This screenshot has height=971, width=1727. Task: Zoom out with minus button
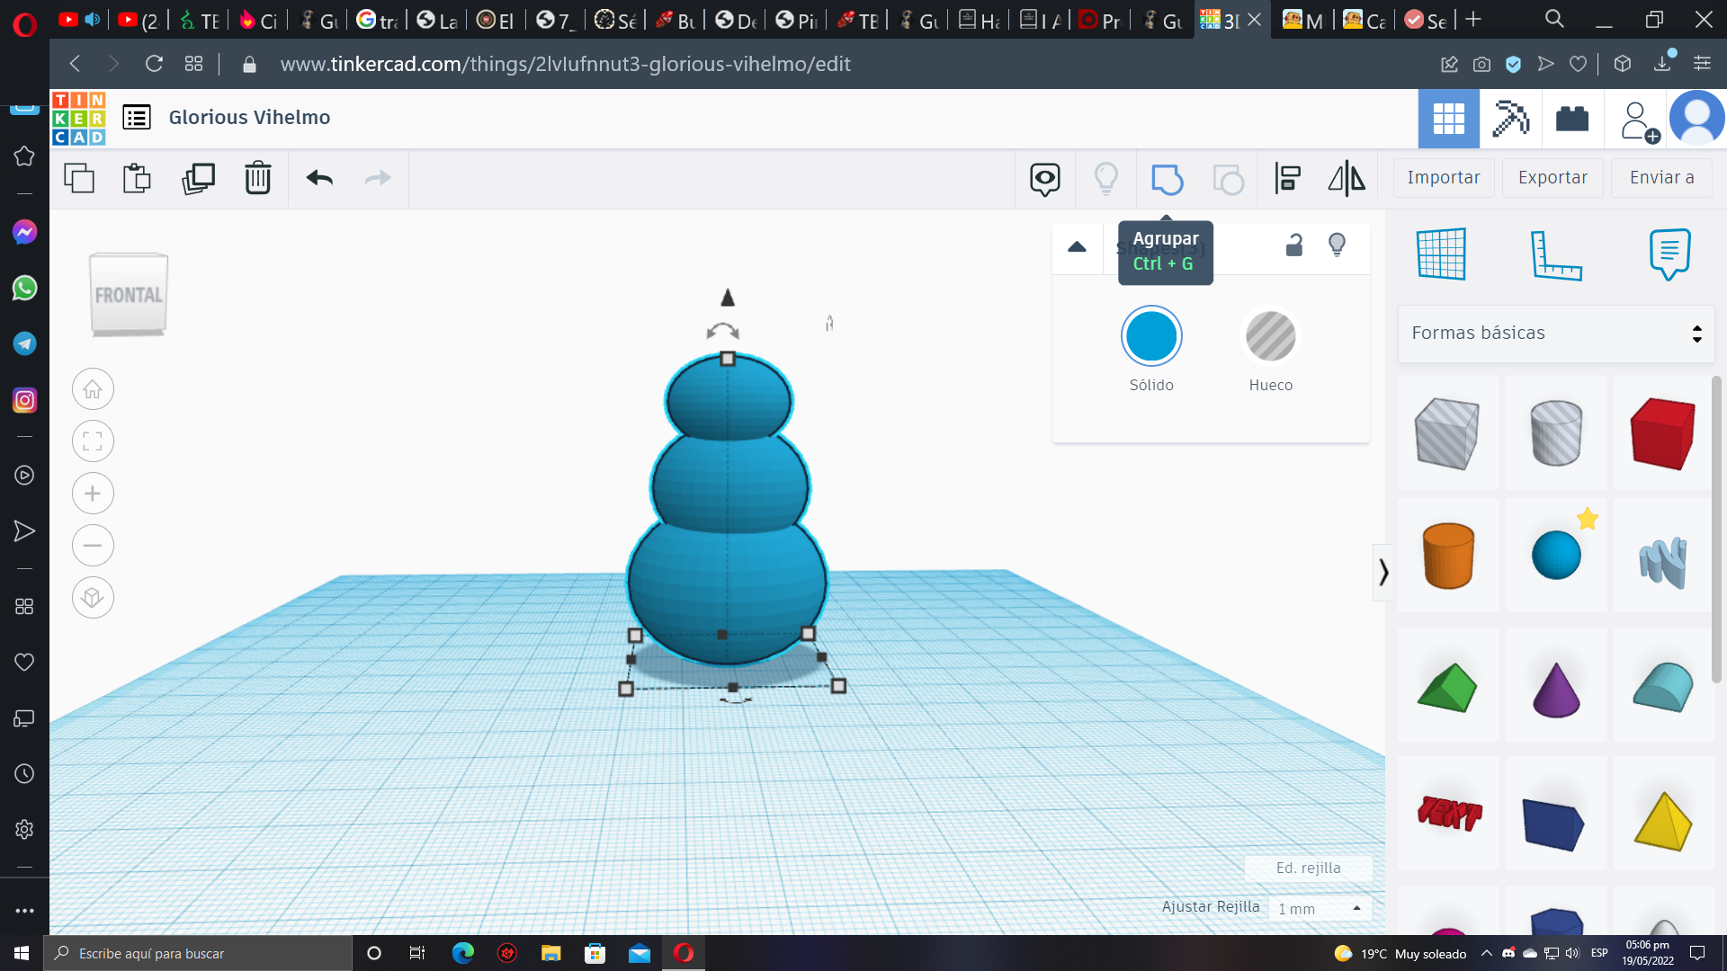click(x=93, y=546)
